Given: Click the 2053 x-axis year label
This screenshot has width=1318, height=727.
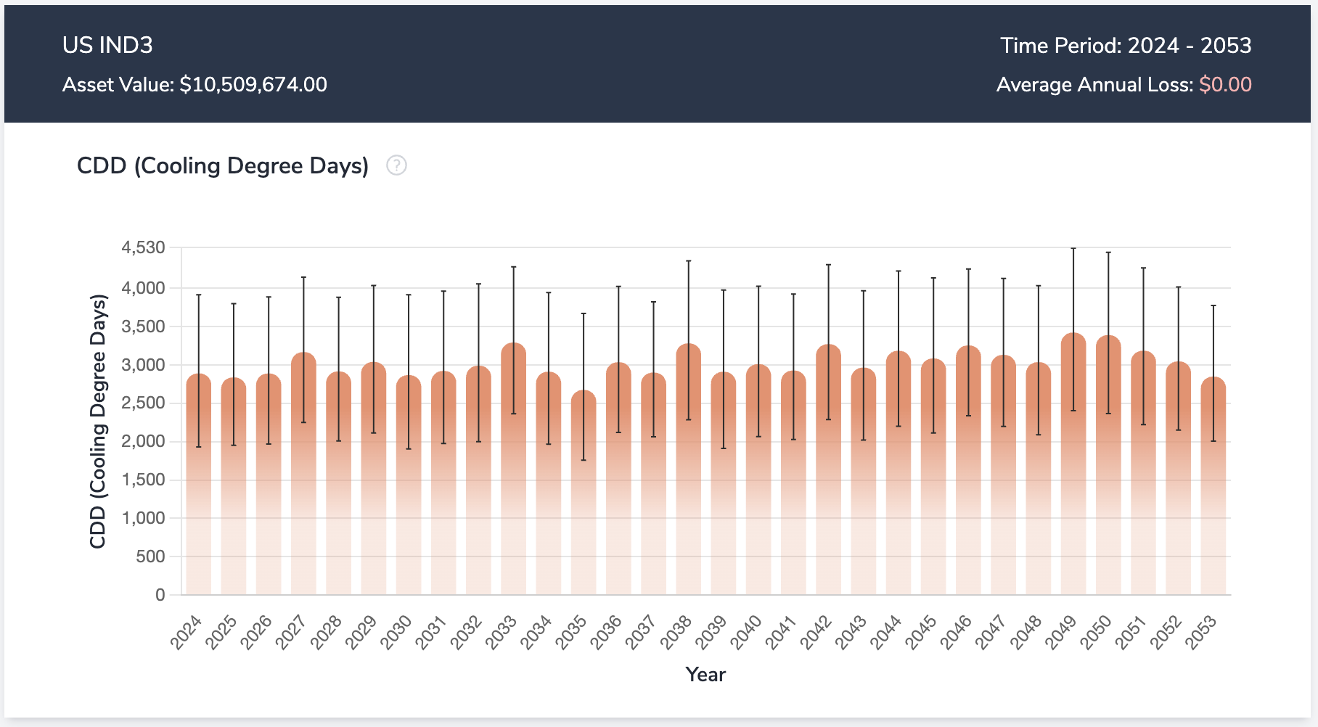Looking at the screenshot, I should pyautogui.click(x=1201, y=632).
